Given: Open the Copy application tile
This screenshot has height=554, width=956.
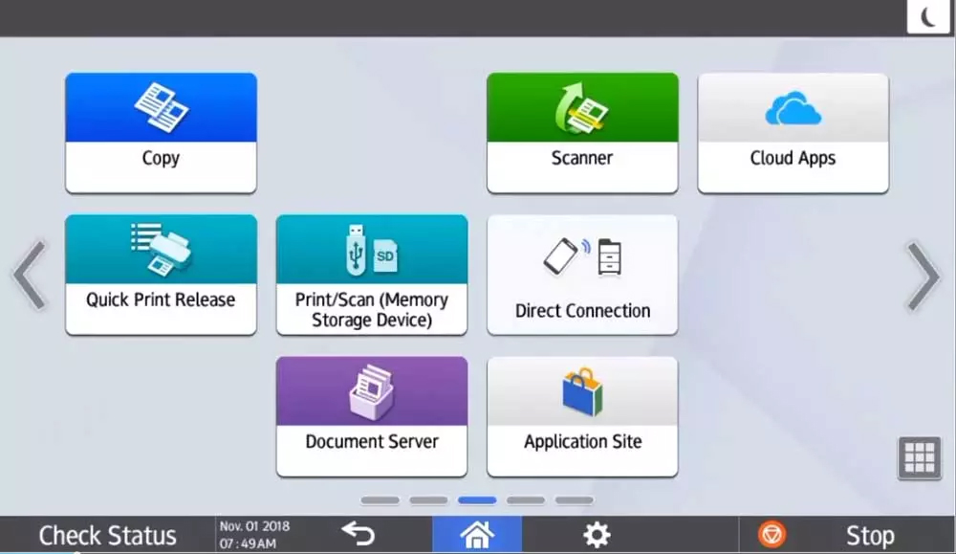Looking at the screenshot, I should pyautogui.click(x=161, y=132).
